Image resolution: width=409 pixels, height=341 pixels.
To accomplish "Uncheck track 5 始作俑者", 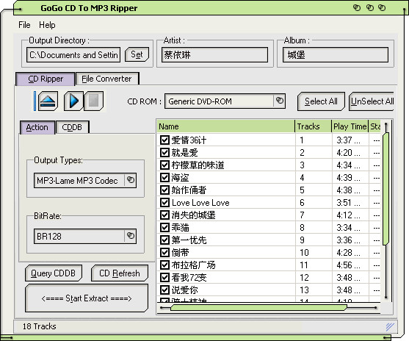I will click(164, 190).
